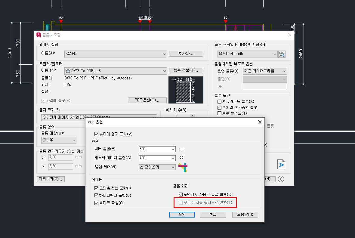Open the 용산아페르.ctb plot style dropdown

[x=247, y=54]
